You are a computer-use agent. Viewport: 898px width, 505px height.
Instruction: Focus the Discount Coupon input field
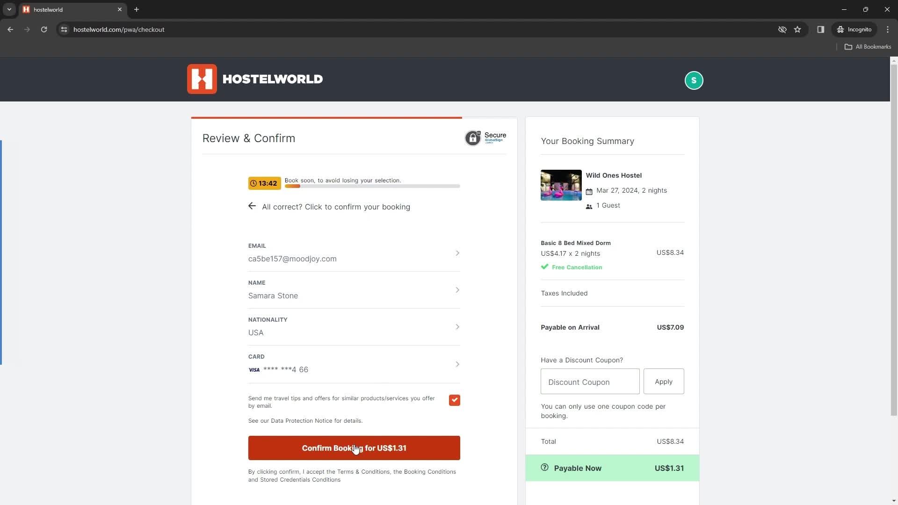[x=590, y=382]
